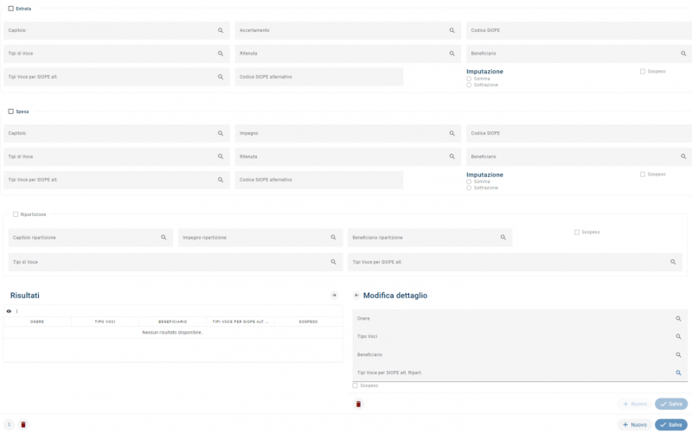Click the bottom Salva button
Viewport: 692px width, 433px height.
click(x=671, y=424)
